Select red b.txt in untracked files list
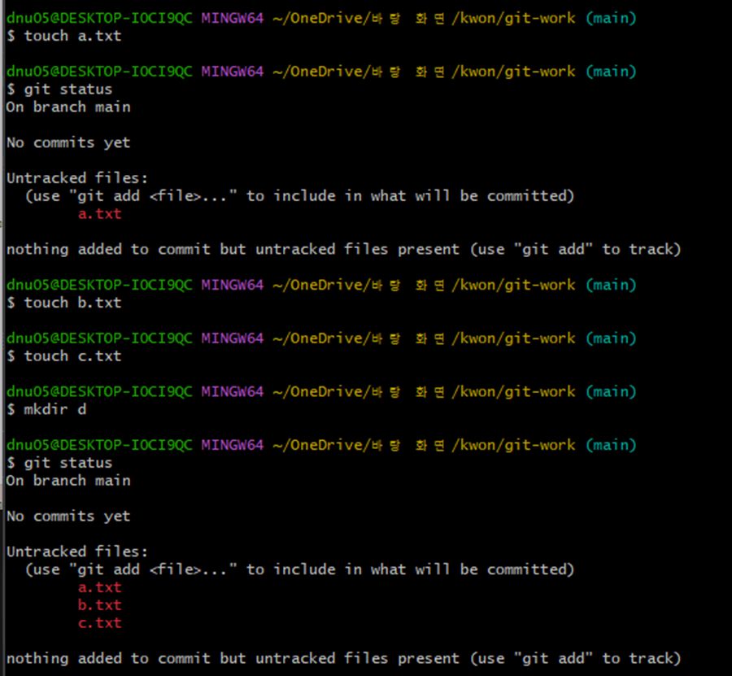 (x=100, y=605)
